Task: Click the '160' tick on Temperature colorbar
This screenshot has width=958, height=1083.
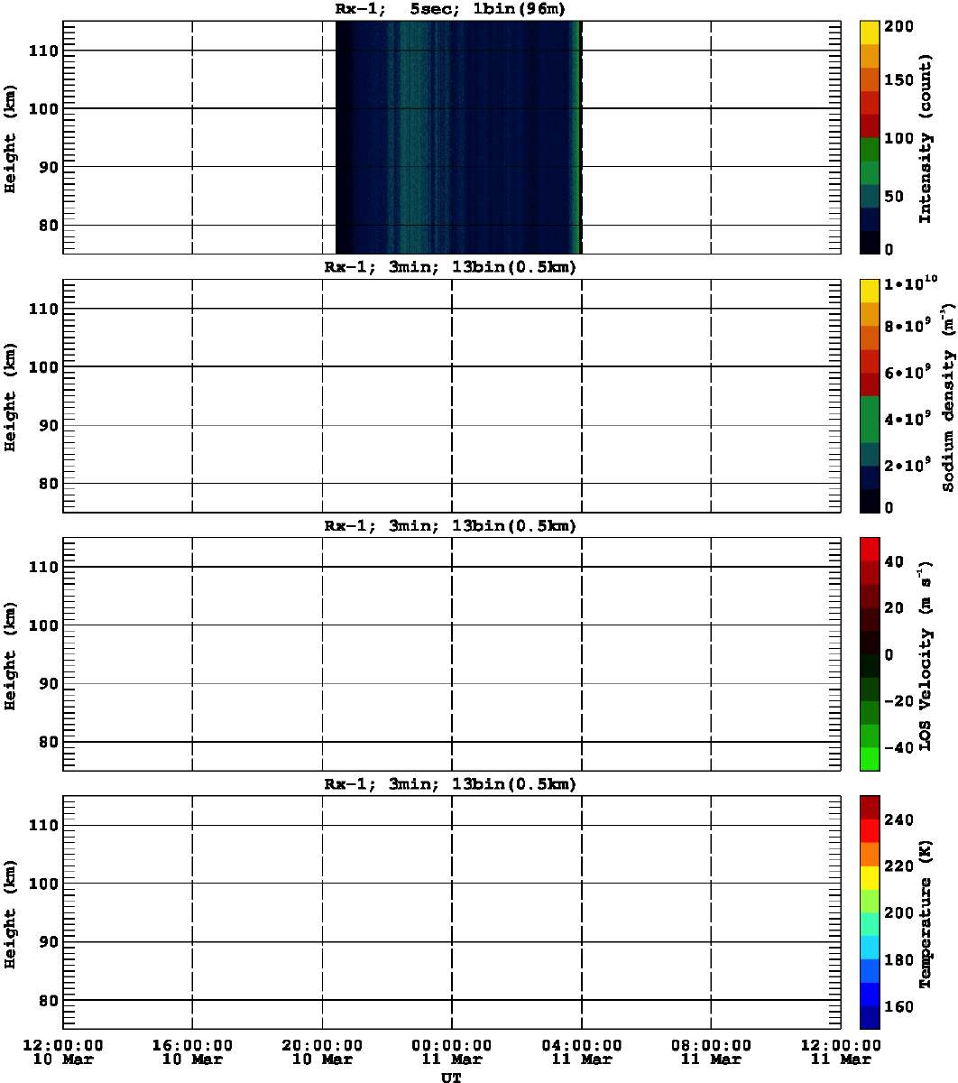Action: tap(898, 1007)
